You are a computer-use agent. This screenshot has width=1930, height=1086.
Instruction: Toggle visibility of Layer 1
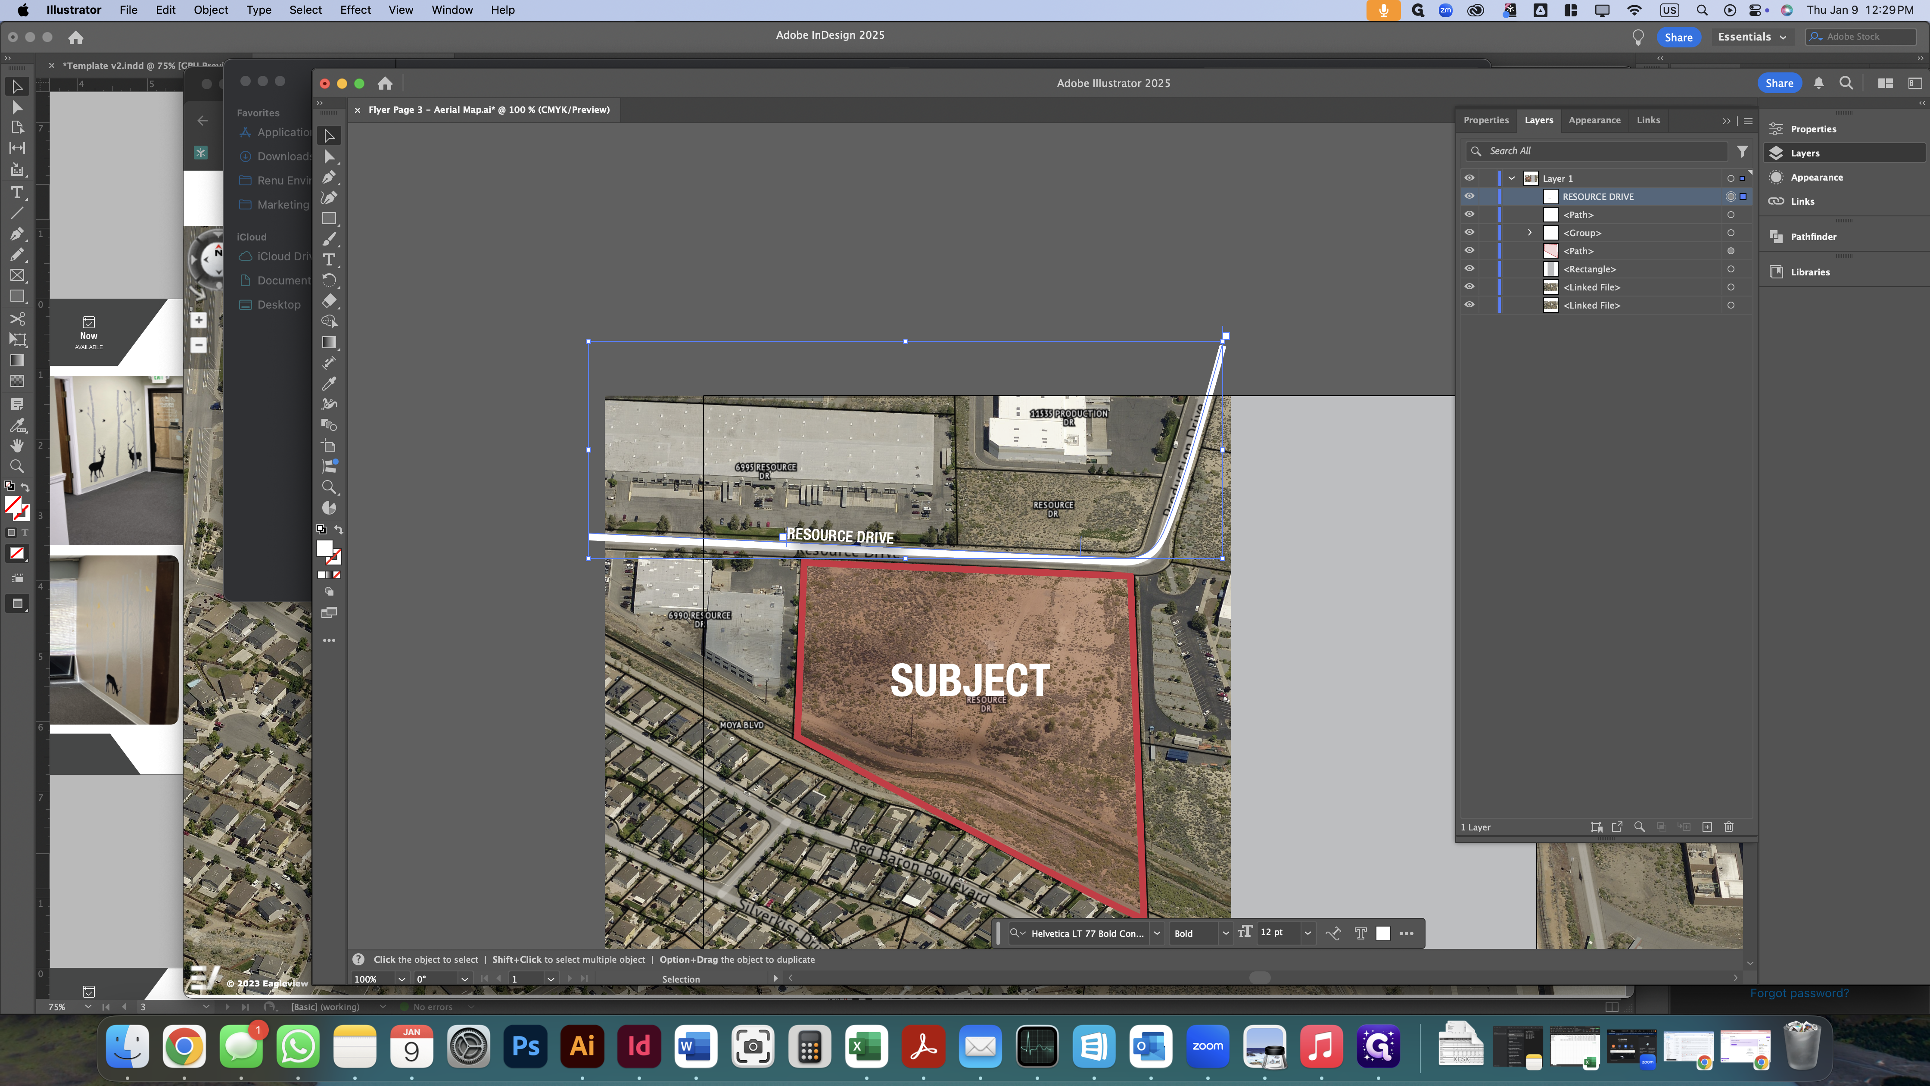[x=1469, y=178]
